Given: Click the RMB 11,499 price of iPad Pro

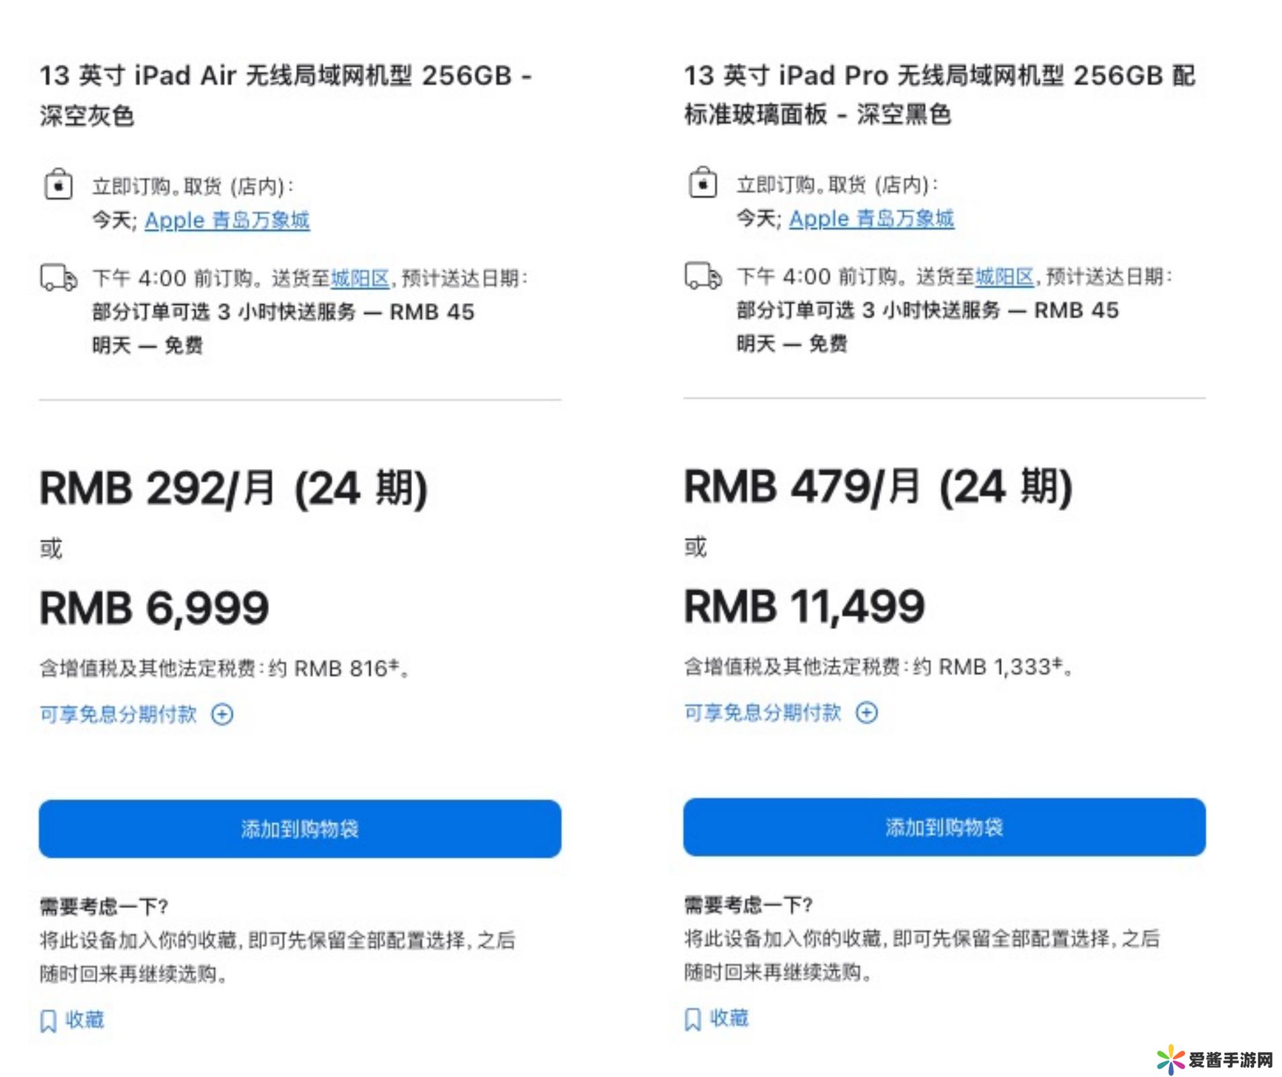Looking at the screenshot, I should pyautogui.click(x=805, y=606).
